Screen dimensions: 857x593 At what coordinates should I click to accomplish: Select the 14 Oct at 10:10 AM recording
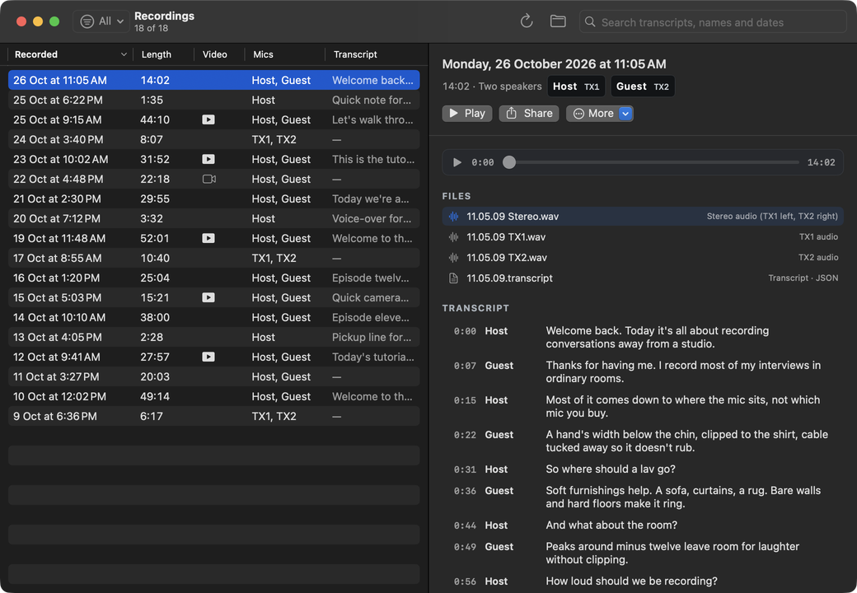click(x=213, y=317)
